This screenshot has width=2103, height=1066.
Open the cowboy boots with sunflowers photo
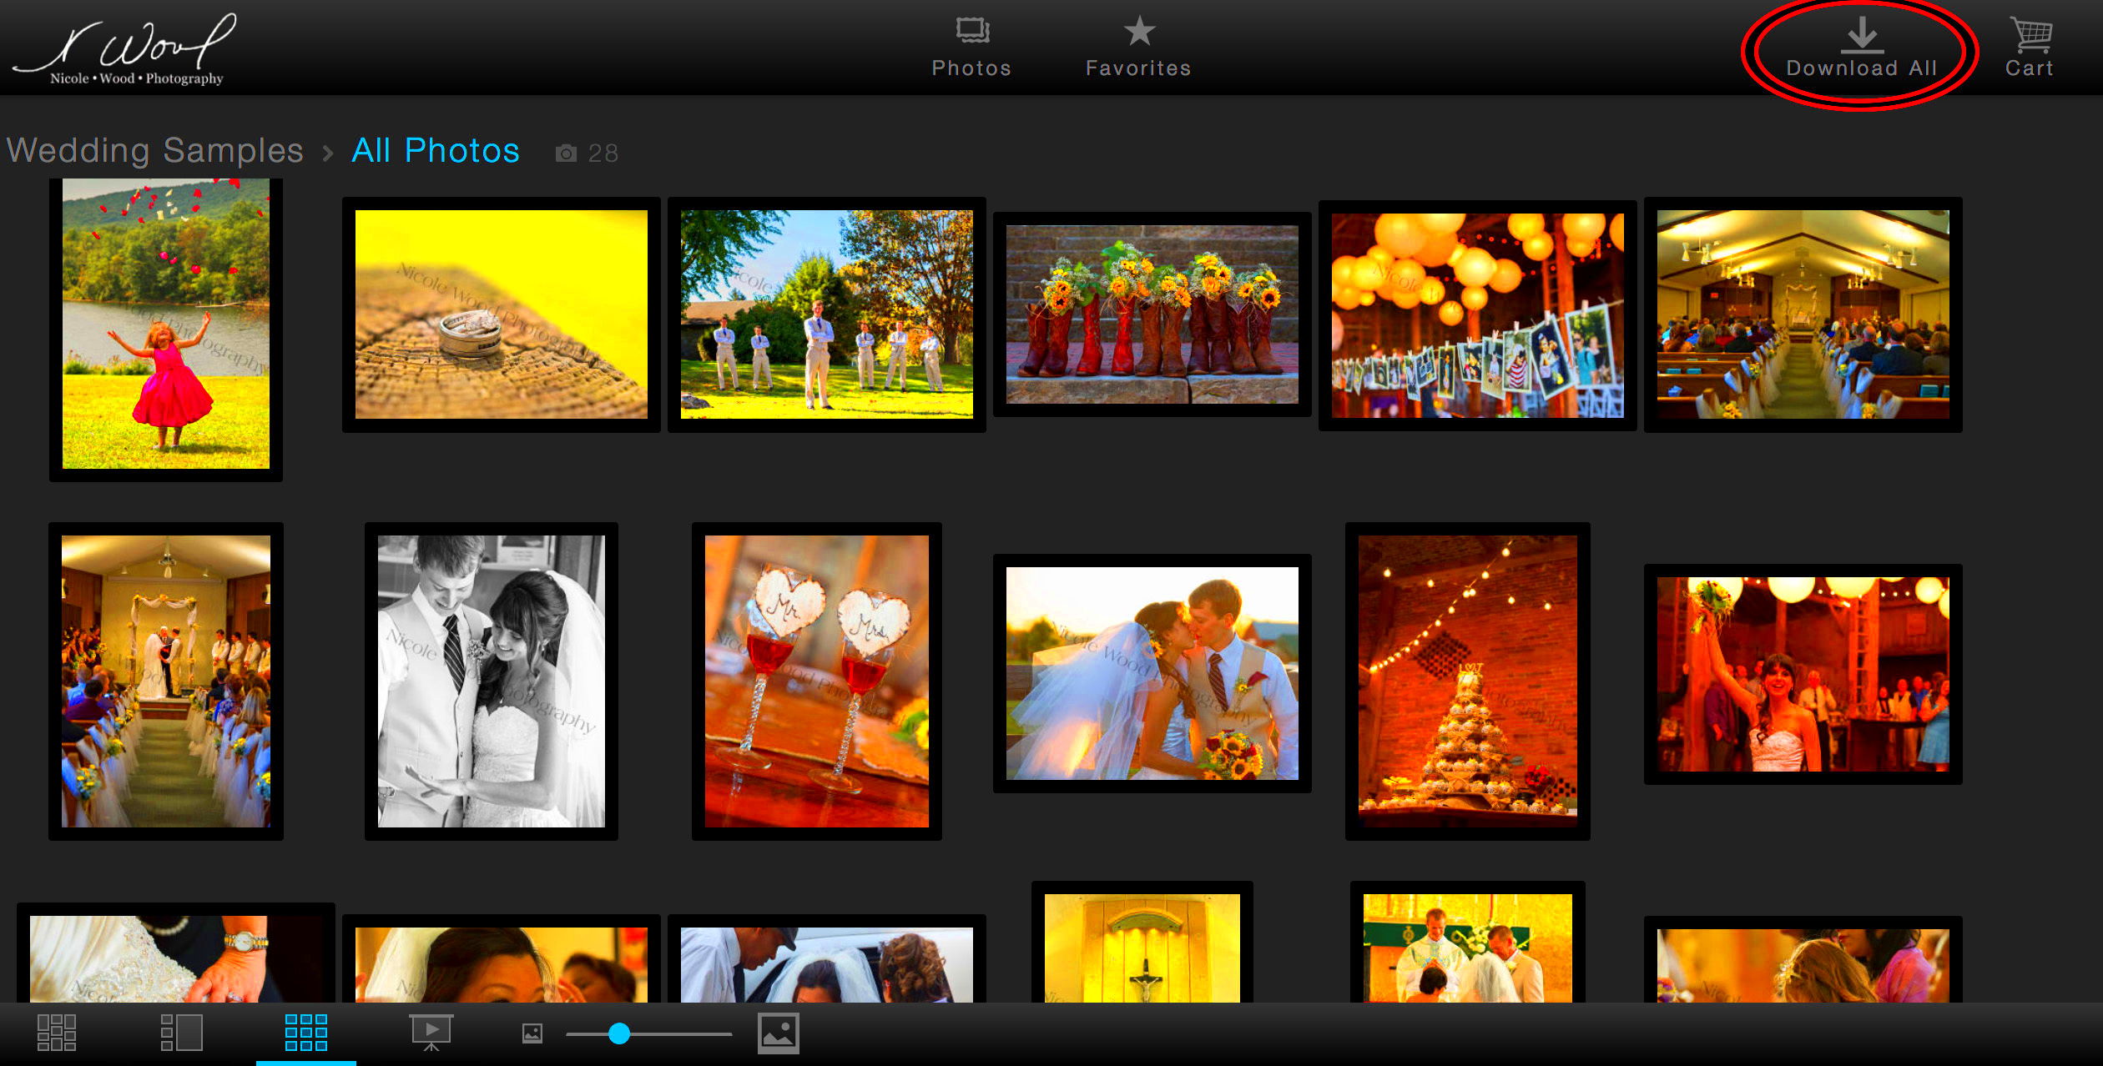point(1152,314)
